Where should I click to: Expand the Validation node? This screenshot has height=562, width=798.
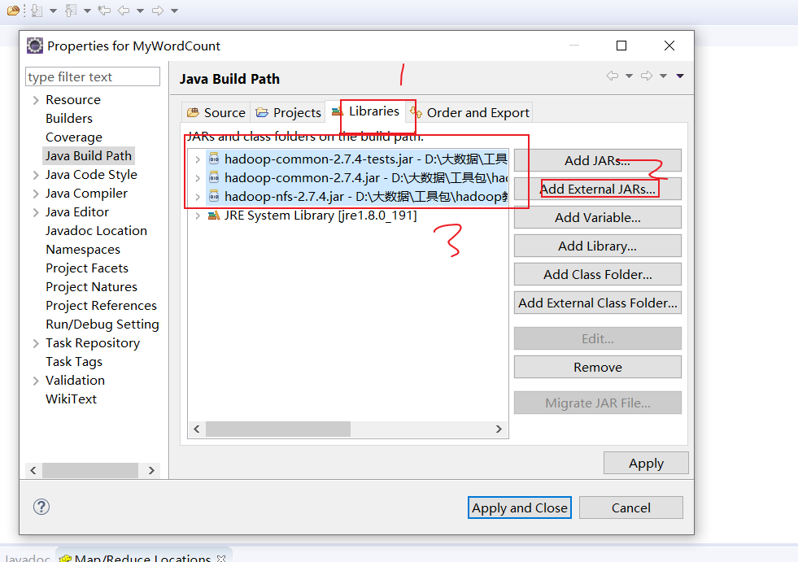click(36, 381)
